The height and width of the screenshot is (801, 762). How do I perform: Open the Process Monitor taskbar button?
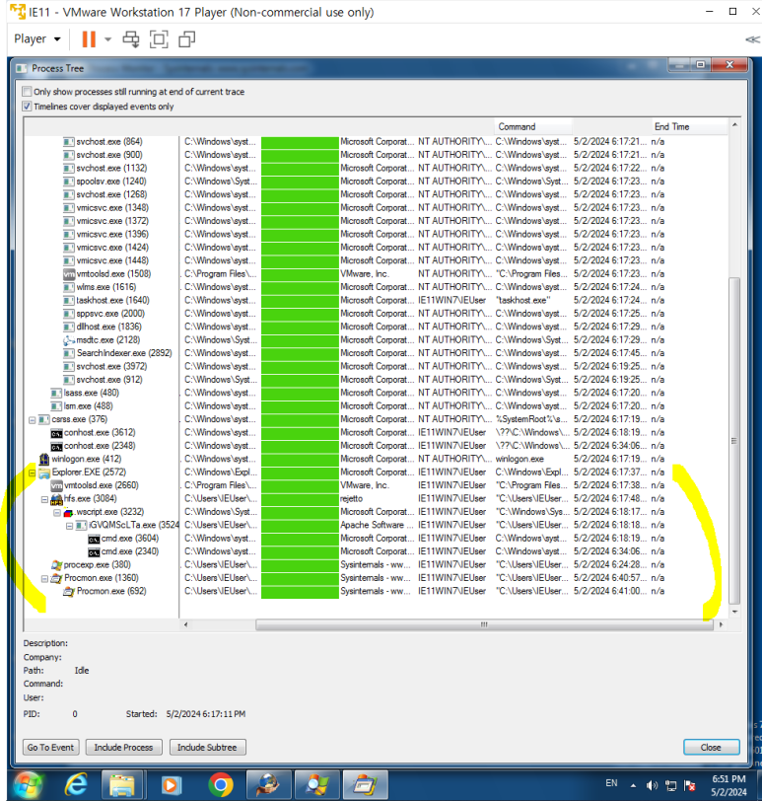coord(365,784)
